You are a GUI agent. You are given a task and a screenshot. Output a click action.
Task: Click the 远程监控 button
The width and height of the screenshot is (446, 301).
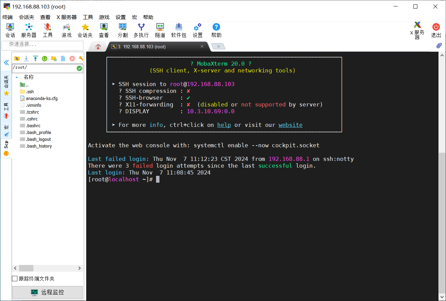point(48,292)
